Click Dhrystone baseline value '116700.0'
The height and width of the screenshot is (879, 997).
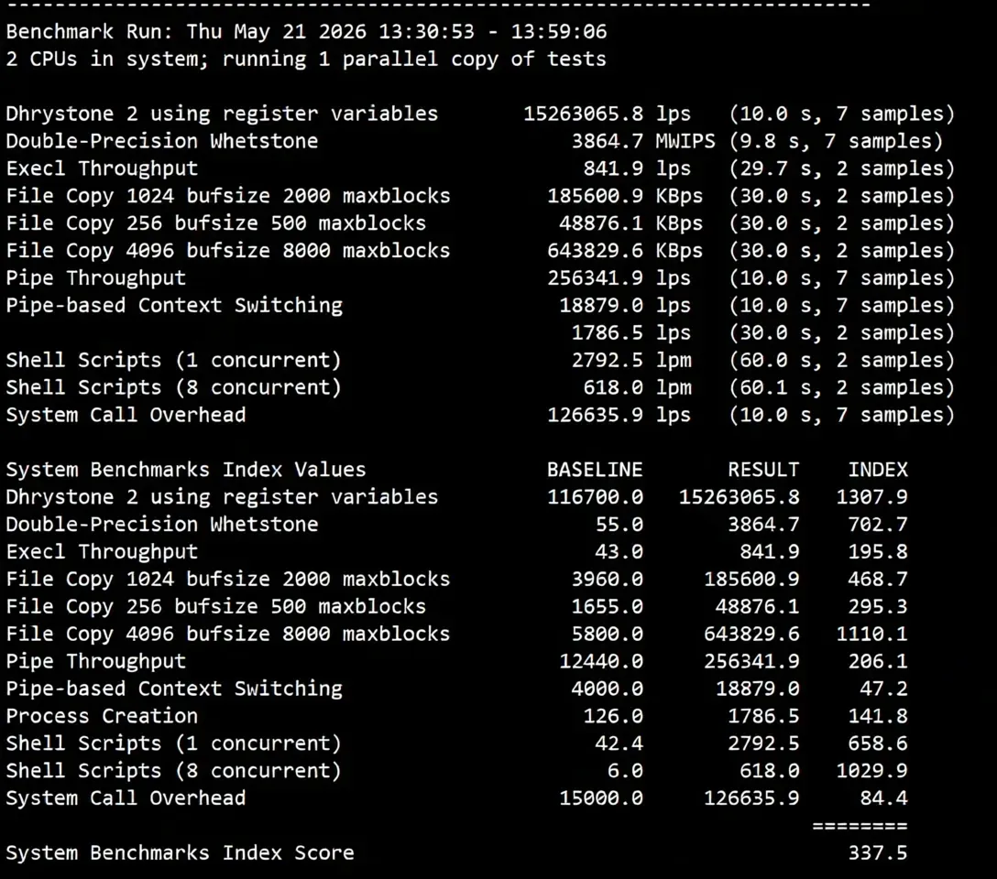coord(595,496)
